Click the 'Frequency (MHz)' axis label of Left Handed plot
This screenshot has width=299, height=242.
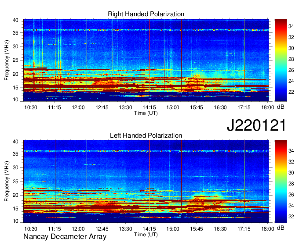tap(7, 181)
